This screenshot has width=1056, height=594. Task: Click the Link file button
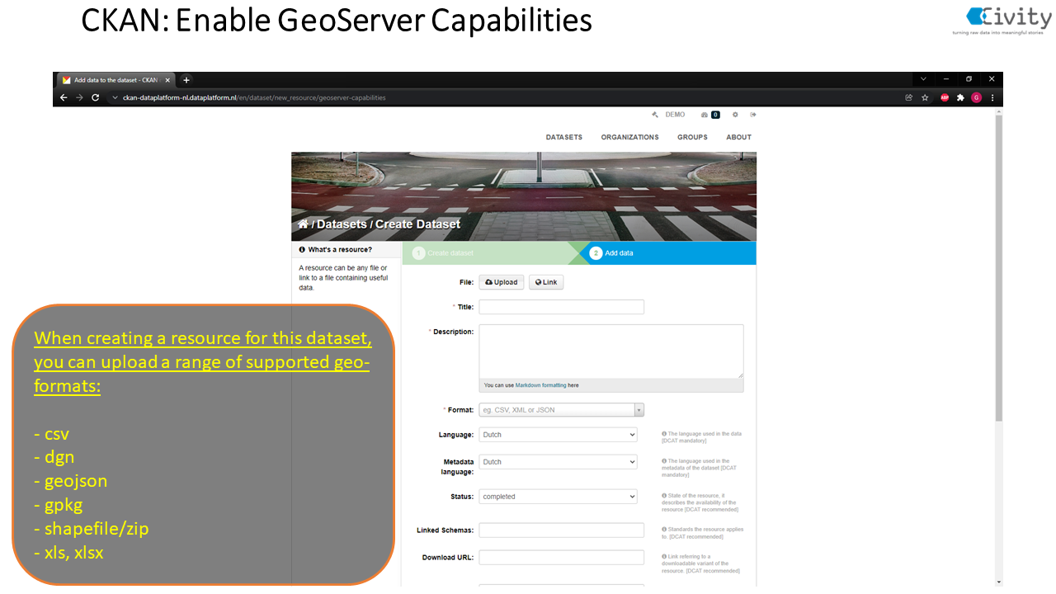pyautogui.click(x=546, y=282)
